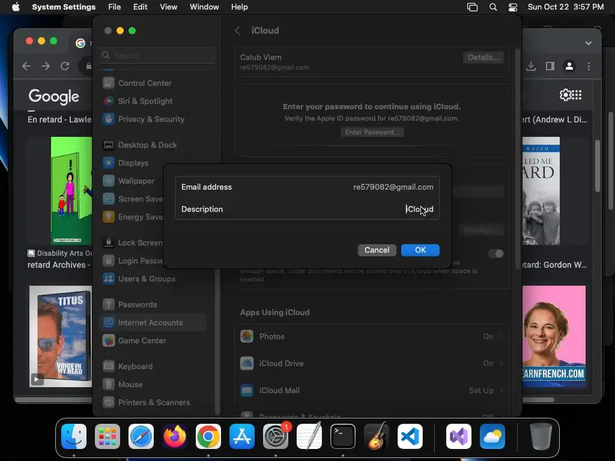Open Visual Studio Code from Dock

coord(410,436)
